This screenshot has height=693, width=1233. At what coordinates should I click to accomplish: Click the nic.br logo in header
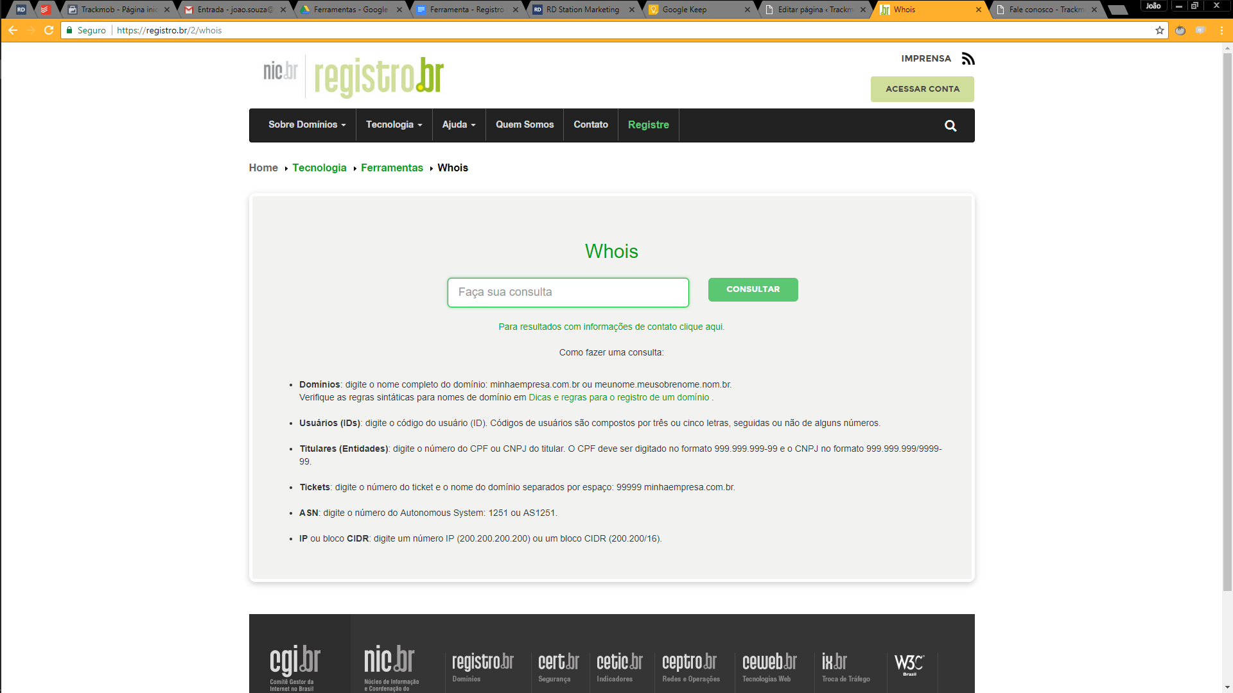[280, 71]
